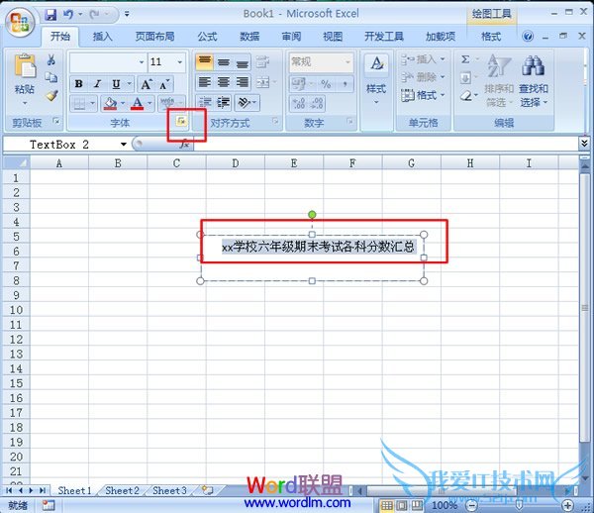
Task: Click the Office button orb
Action: [20, 22]
